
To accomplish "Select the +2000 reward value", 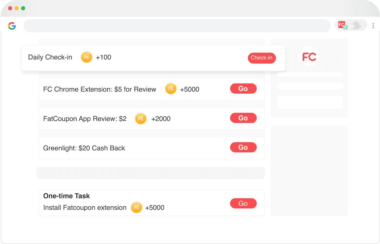I will pyautogui.click(x=161, y=119).
